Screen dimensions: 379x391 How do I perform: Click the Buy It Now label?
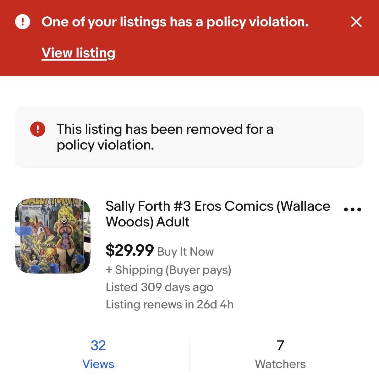coord(185,252)
